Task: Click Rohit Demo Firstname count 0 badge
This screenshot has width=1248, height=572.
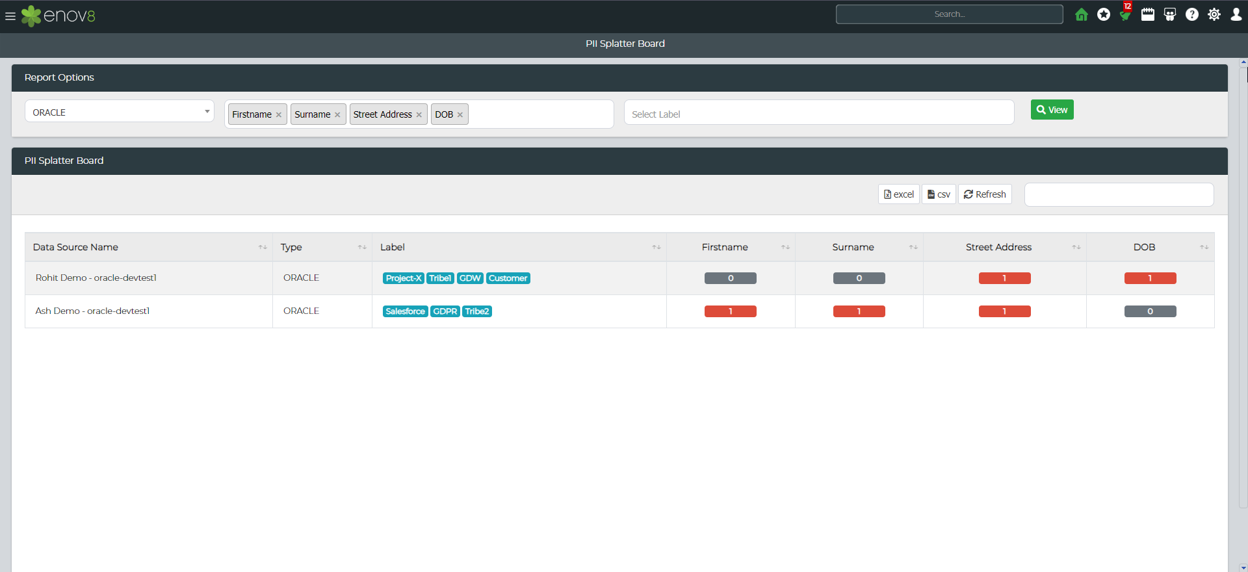Action: pyautogui.click(x=731, y=278)
